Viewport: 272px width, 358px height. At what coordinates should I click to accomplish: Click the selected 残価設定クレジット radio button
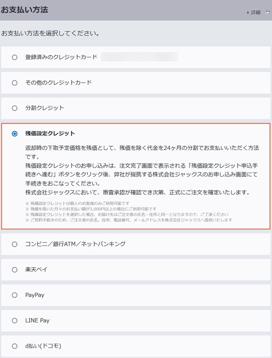15,134
